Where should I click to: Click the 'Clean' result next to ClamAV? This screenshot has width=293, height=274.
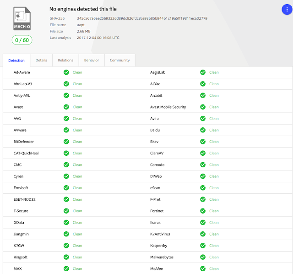coord(214,153)
